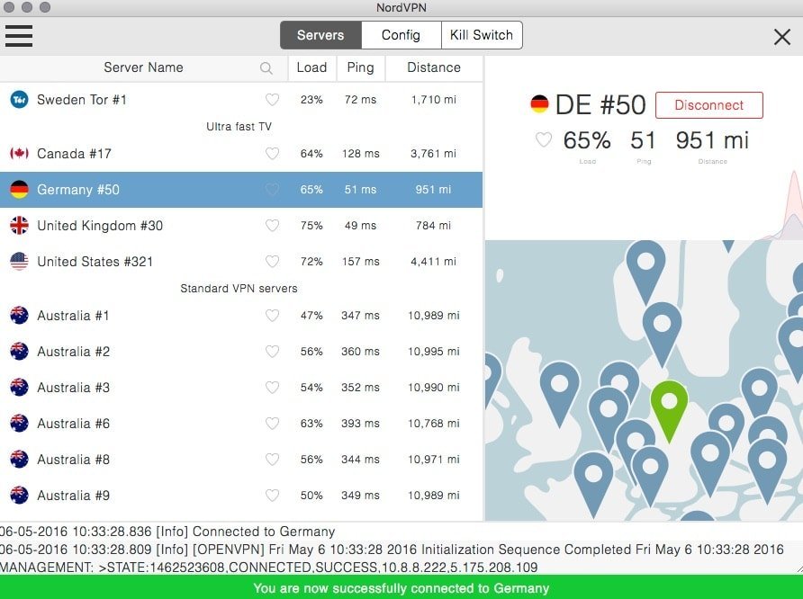Click the United States #321 flag icon

pyautogui.click(x=20, y=262)
